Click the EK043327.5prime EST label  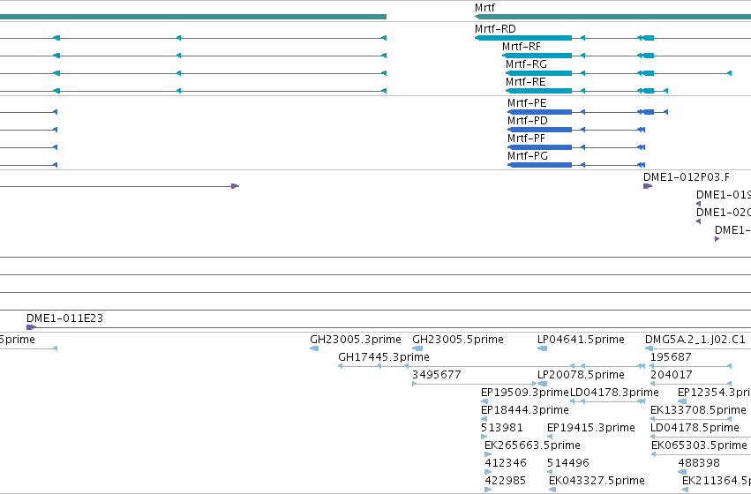click(x=597, y=481)
